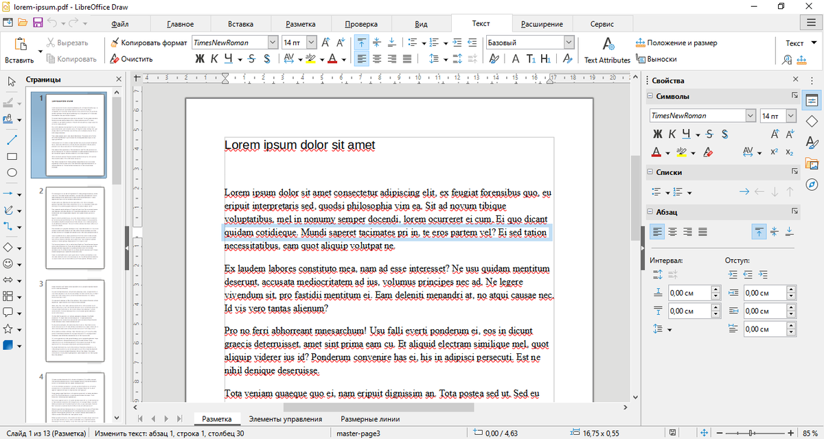Open the sidebar font size dropdown

coord(792,115)
